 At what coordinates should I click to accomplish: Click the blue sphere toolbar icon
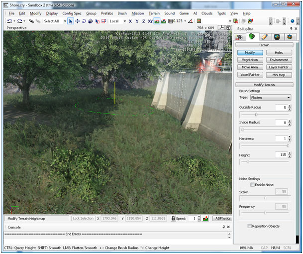click(293, 21)
